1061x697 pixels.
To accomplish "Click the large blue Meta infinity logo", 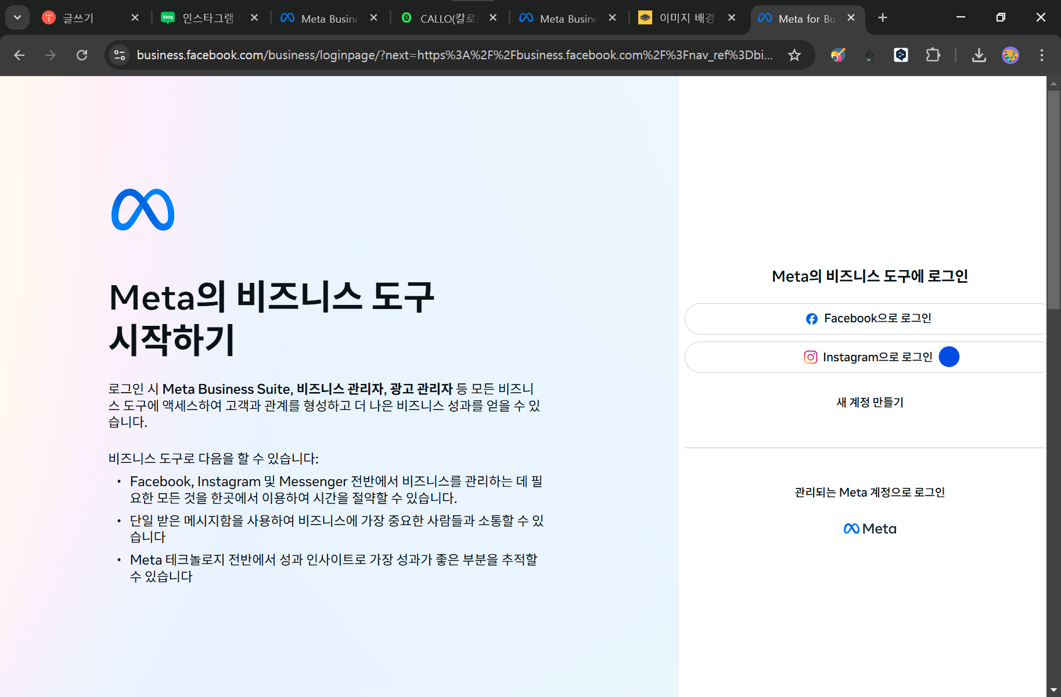I will coord(143,210).
